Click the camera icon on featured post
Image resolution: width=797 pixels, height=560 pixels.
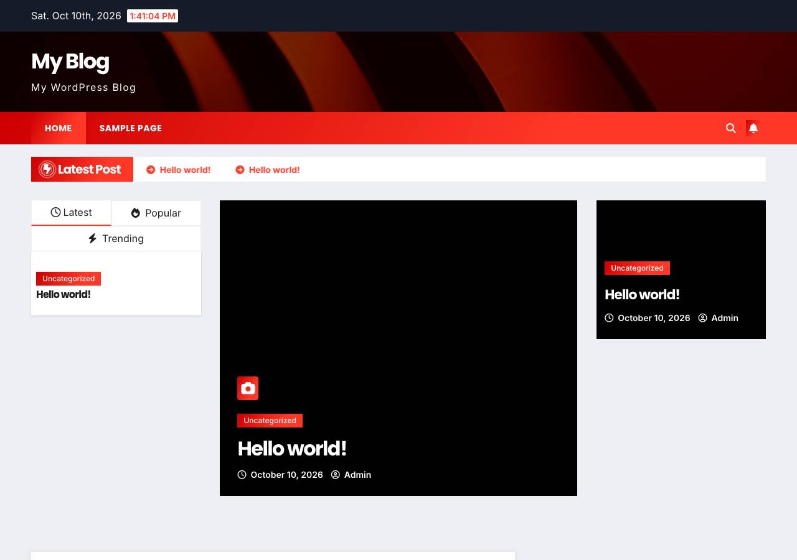coord(248,388)
